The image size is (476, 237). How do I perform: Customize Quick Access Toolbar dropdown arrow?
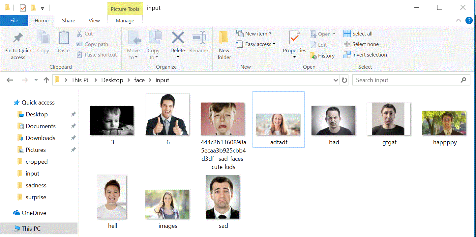[42, 8]
